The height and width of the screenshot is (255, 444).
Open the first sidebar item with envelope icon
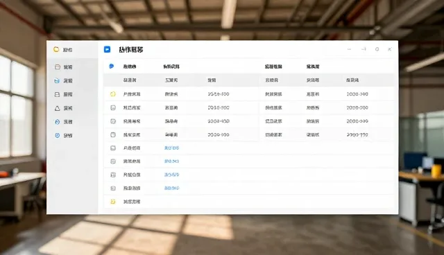64,67
